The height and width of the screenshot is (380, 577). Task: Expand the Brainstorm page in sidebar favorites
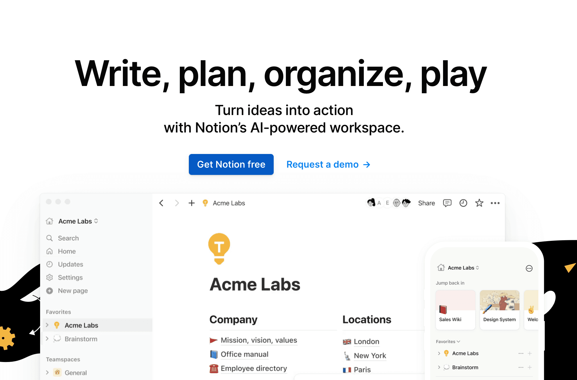(47, 339)
